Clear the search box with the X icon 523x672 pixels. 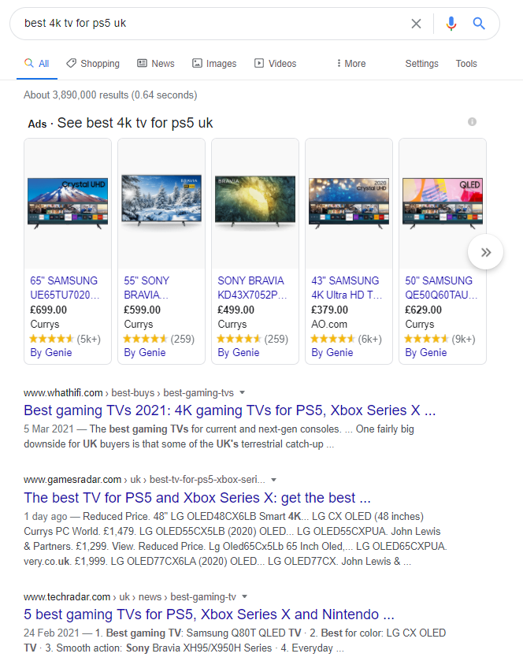(x=416, y=24)
